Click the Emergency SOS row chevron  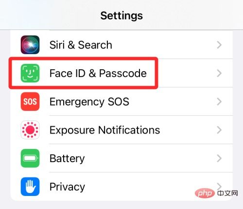[x=219, y=102]
